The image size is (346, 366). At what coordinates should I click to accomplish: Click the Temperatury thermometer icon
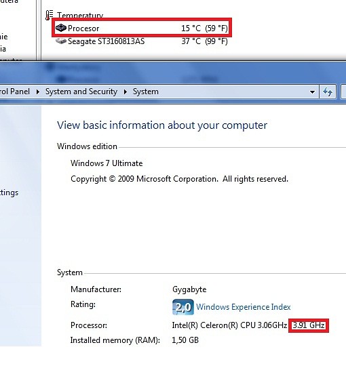pos(50,15)
